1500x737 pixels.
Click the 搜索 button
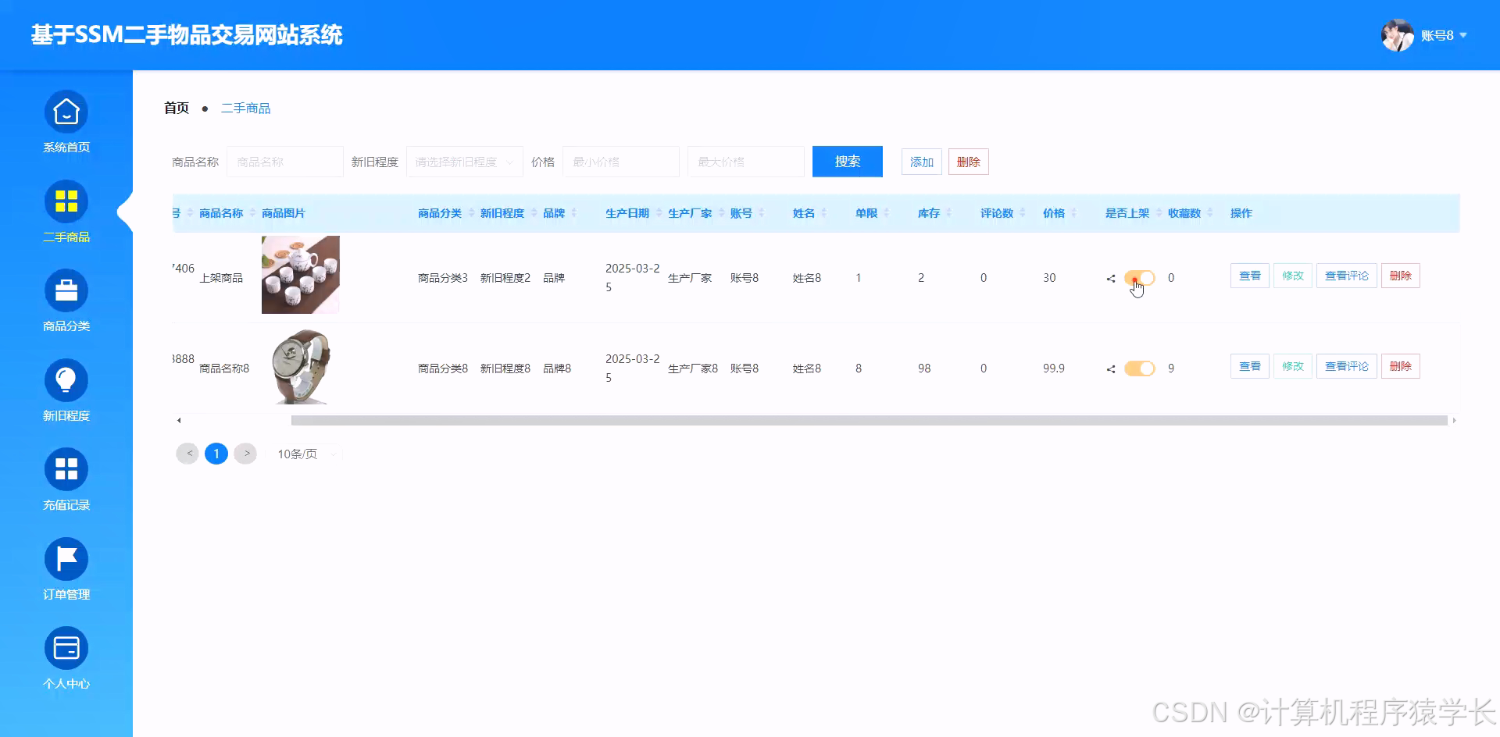tap(847, 162)
